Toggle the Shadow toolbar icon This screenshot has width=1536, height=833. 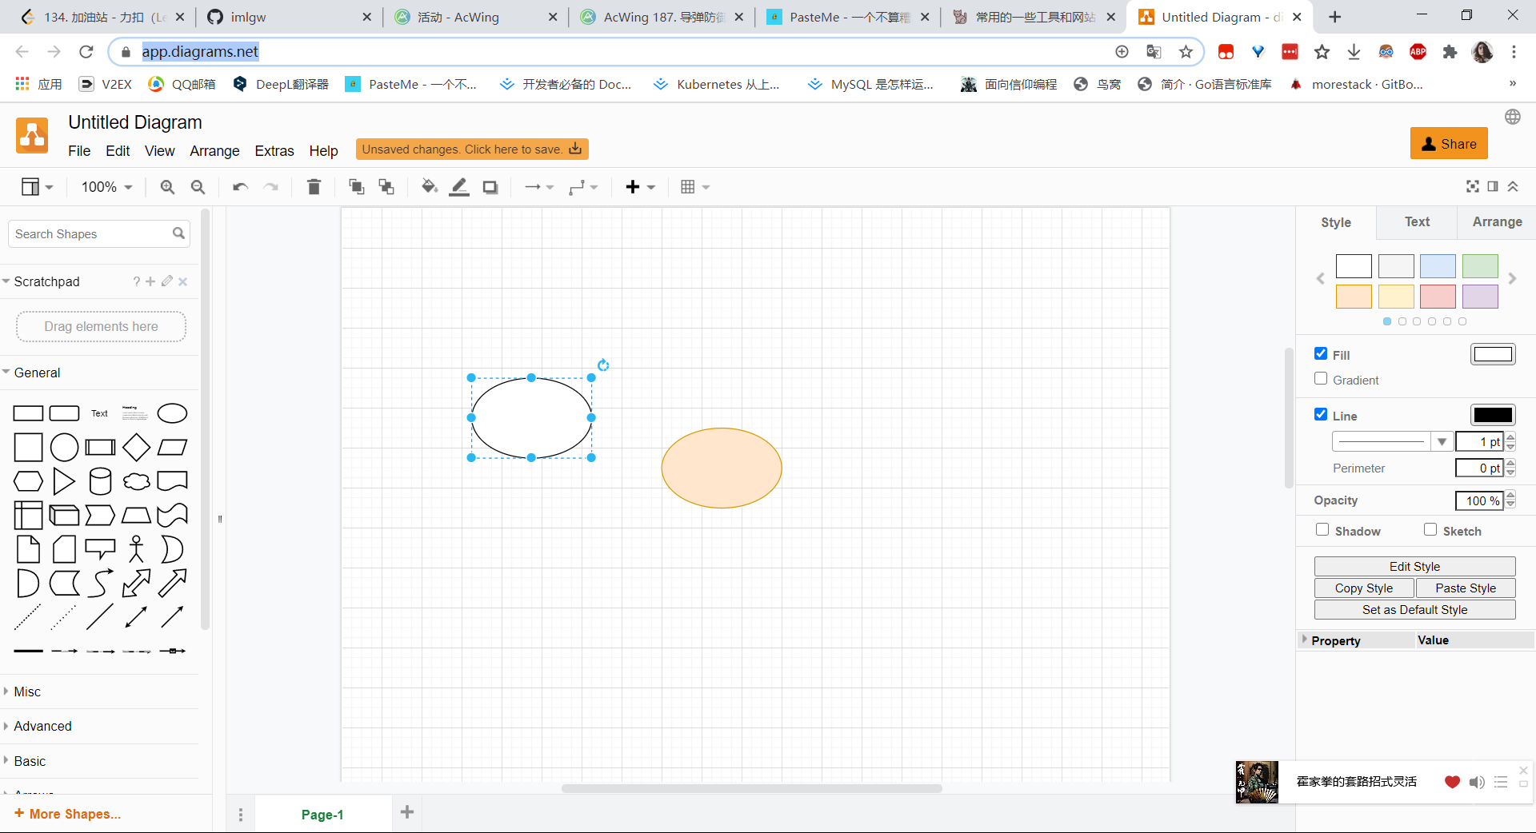click(490, 187)
